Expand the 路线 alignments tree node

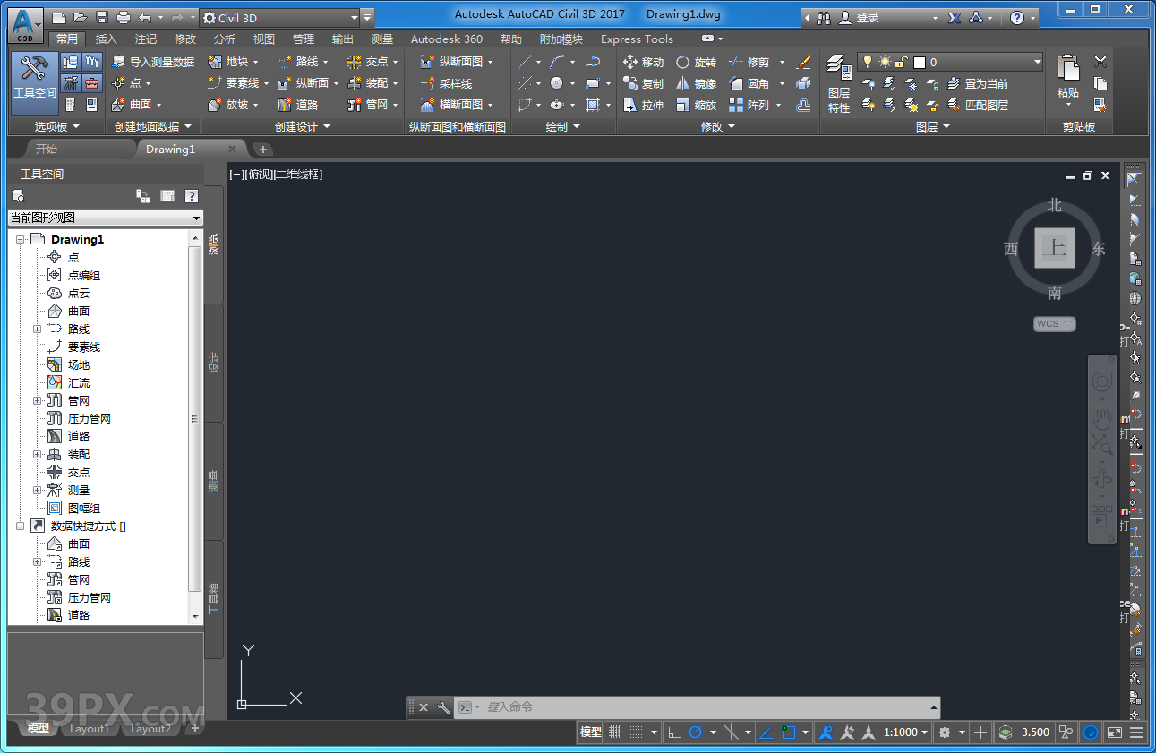(x=37, y=329)
